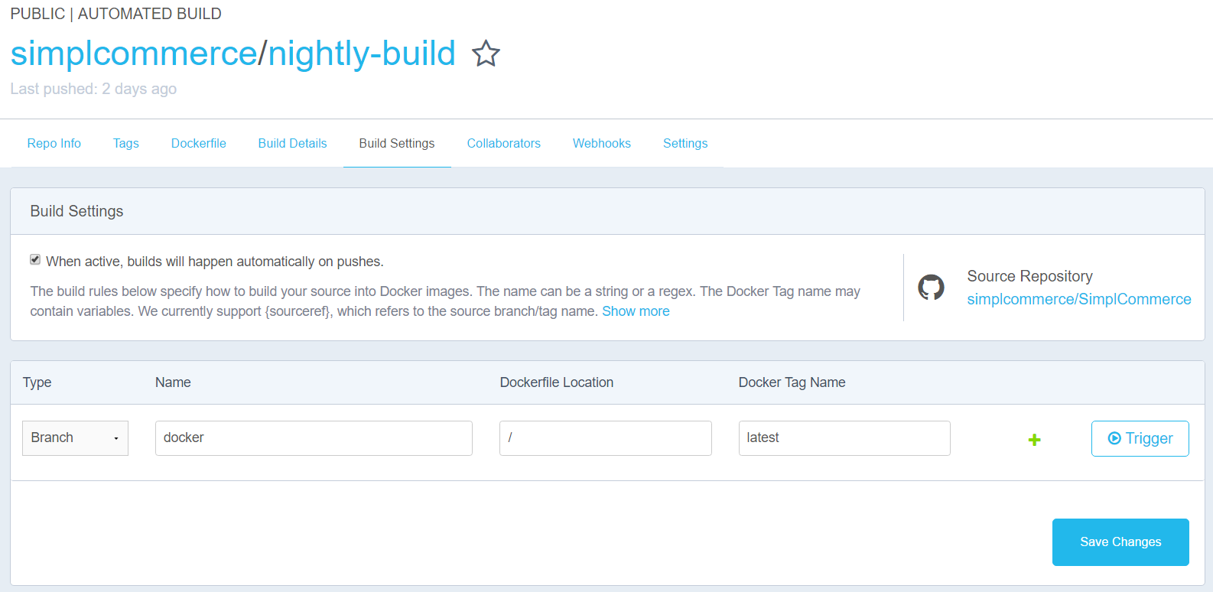Focus the Dockerfile Location field

(606, 438)
